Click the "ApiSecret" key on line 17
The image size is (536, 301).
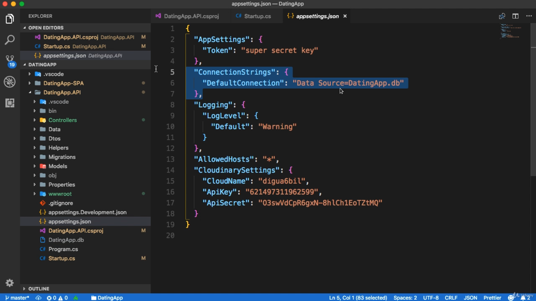pyautogui.click(x=226, y=203)
